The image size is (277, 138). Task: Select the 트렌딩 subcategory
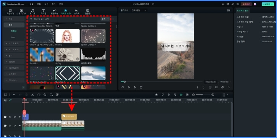click(14, 31)
